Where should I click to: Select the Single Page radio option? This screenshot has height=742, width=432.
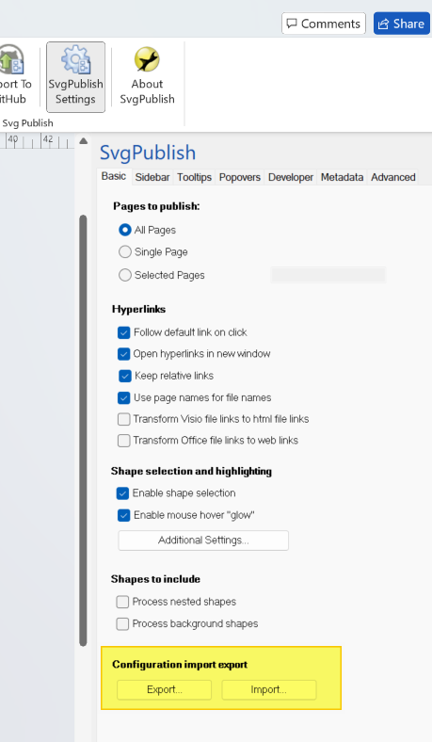point(125,251)
